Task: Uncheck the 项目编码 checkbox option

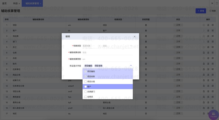Action: (x=85, y=72)
